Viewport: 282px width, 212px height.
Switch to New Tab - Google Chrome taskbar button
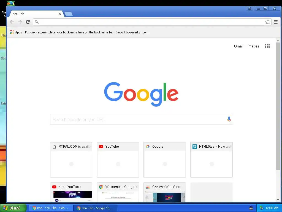pyautogui.click(x=95, y=208)
